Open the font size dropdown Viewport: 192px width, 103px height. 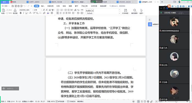[38, 10]
